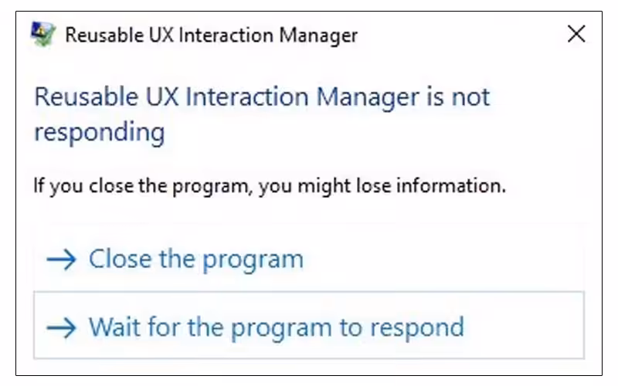This screenshot has width=618, height=386.
Task: Select Wait for the program to respond
Action: coord(276,327)
